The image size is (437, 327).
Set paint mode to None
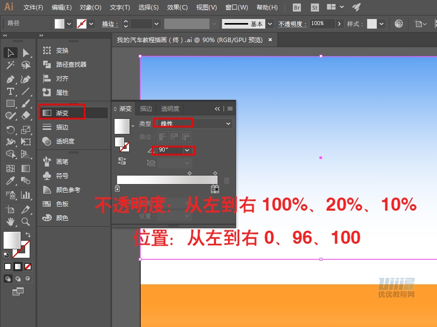pos(28,267)
